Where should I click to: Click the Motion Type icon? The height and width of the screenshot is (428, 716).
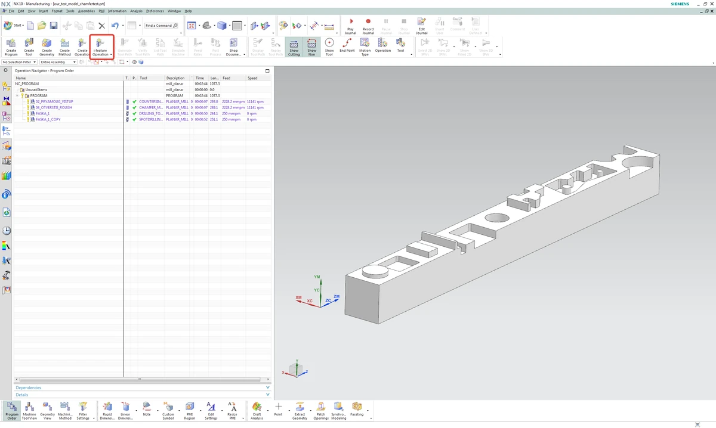click(365, 46)
